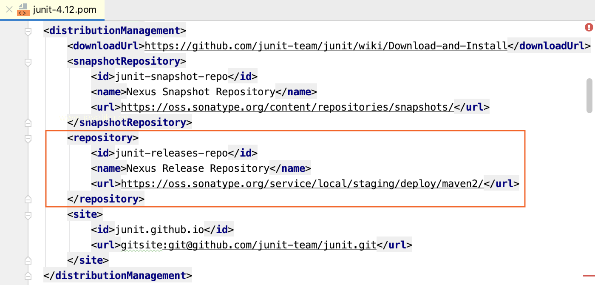
Task: Open the github Download-and-Install wiki URL
Action: point(326,46)
